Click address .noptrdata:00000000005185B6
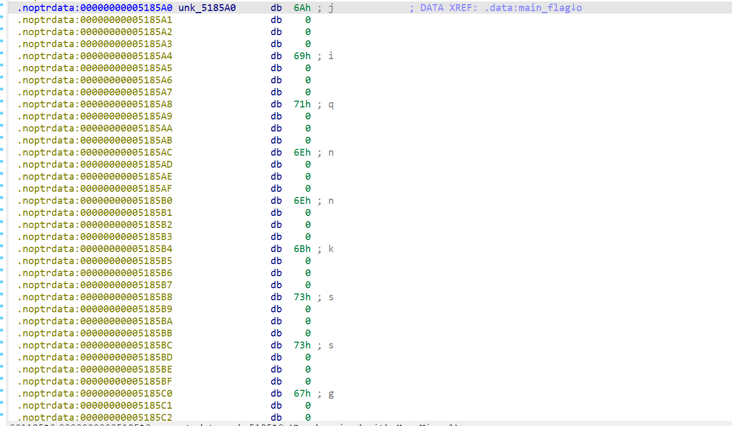 tap(95, 273)
